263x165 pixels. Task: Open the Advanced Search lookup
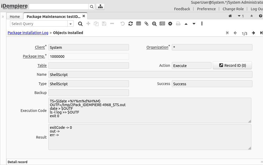(x=80, y=23)
